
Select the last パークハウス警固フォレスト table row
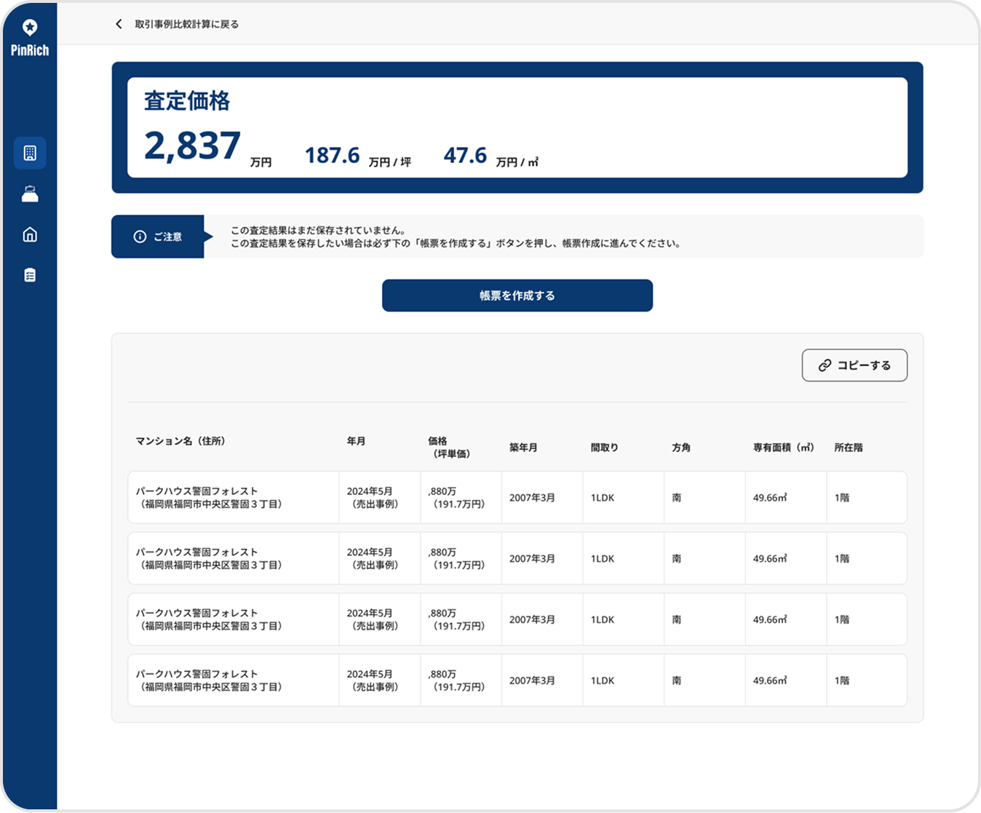click(x=517, y=681)
